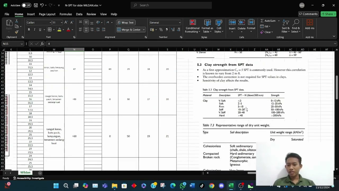
Task: Decrease decimal places
Action: click(x=178, y=29)
